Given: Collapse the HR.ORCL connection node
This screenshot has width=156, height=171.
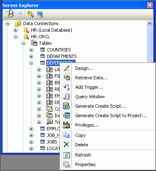Looking at the screenshot, I should click(x=15, y=37).
